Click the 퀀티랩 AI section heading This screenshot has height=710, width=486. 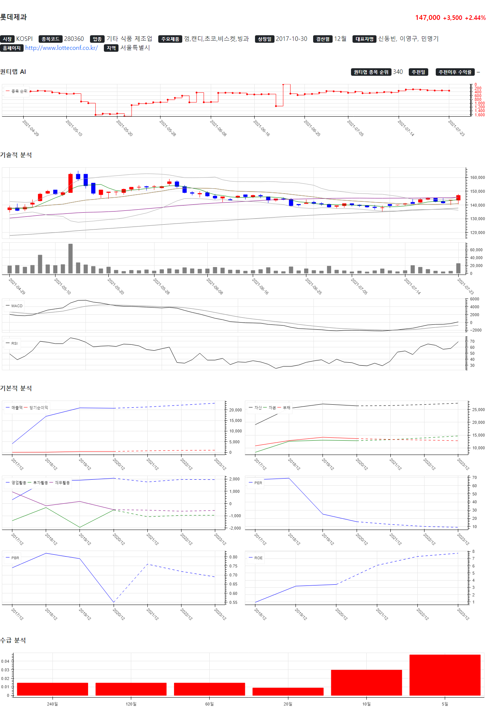click(x=13, y=72)
